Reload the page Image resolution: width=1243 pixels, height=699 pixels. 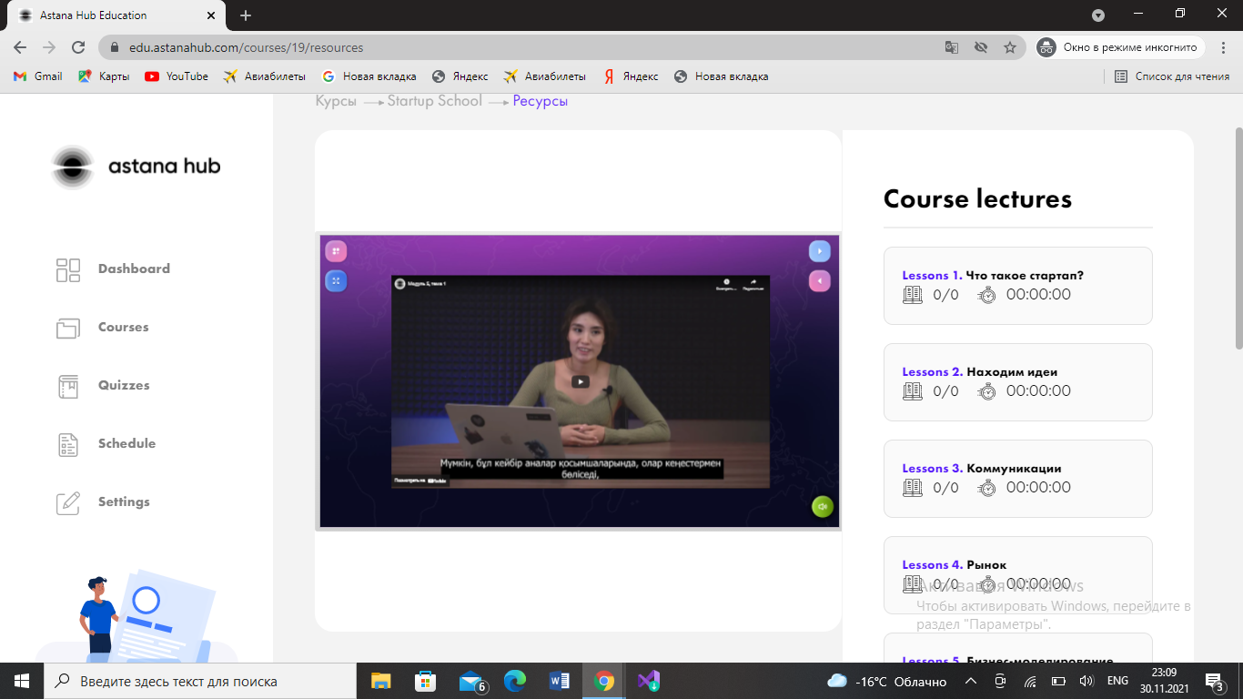(78, 47)
